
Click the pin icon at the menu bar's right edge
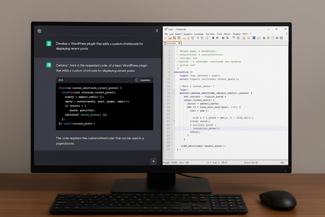(x=287, y=34)
